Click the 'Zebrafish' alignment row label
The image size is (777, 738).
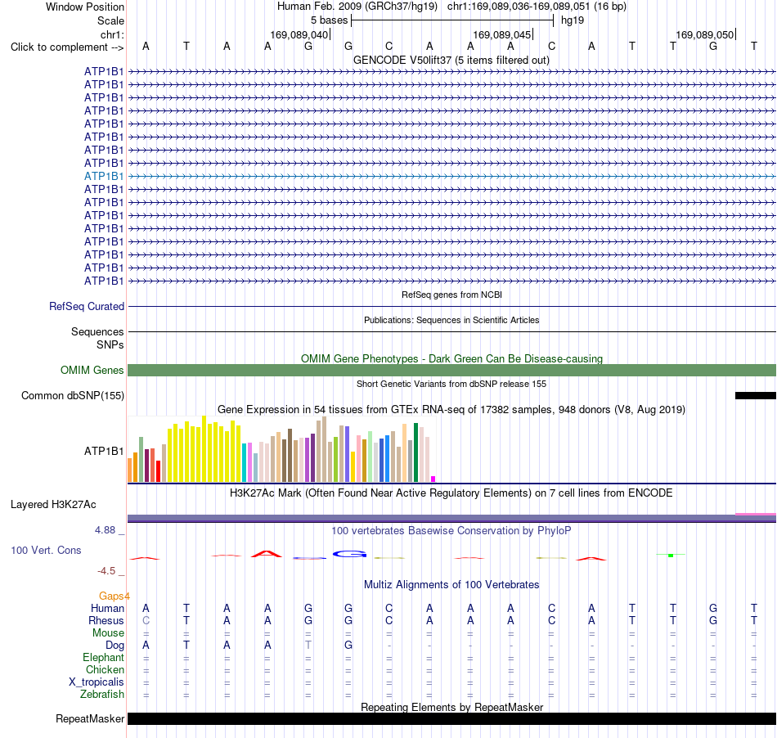[102, 695]
